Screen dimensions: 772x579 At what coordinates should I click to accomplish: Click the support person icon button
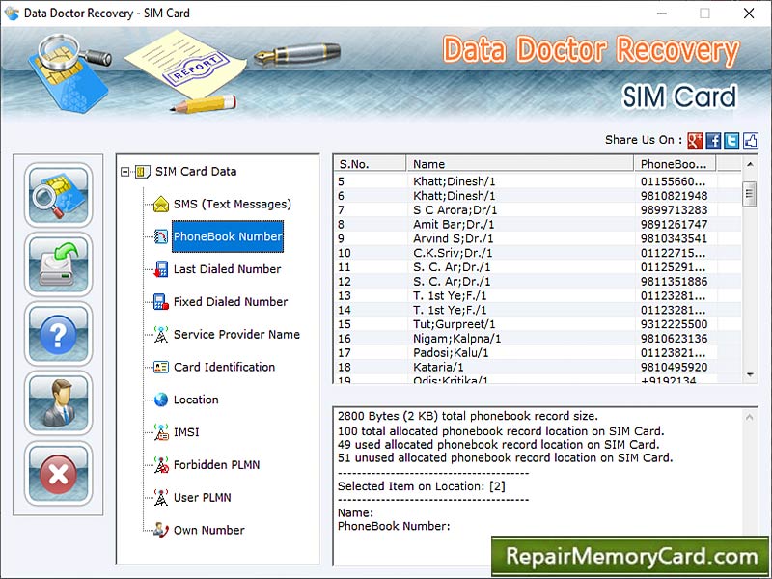(x=58, y=403)
